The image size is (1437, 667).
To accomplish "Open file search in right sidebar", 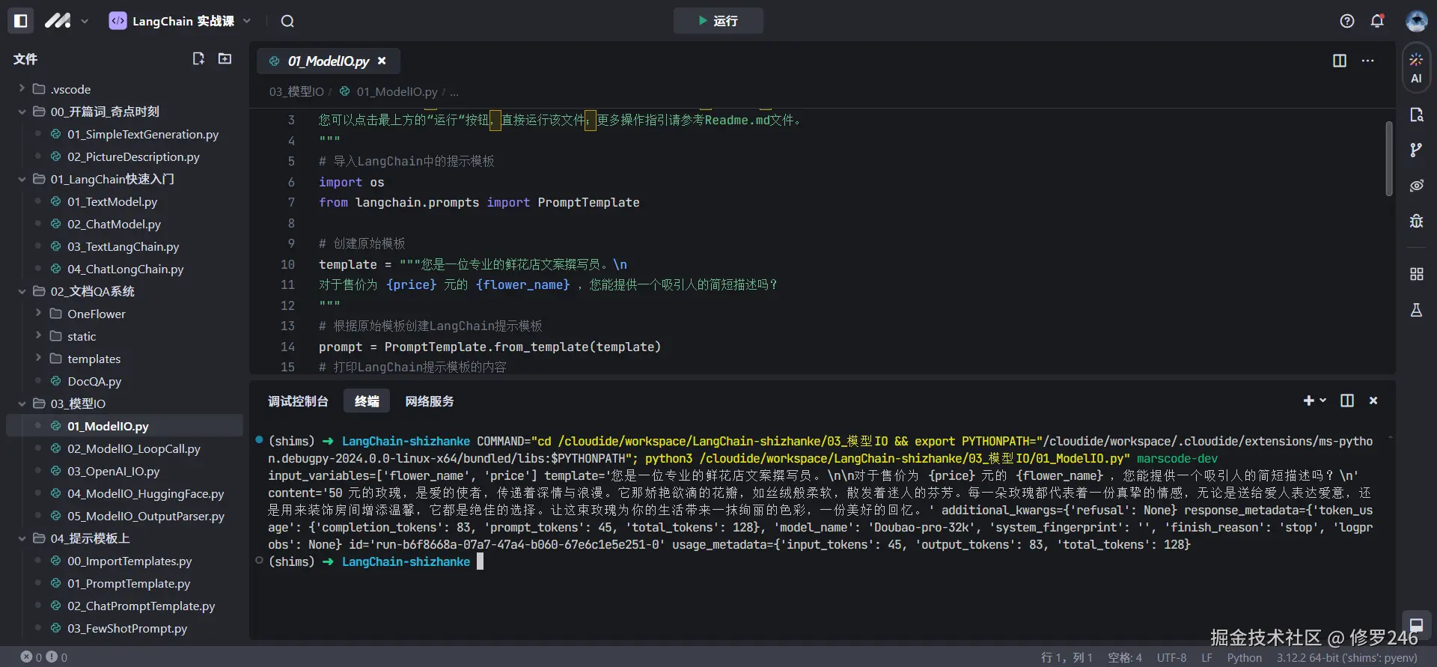I will (x=1416, y=115).
